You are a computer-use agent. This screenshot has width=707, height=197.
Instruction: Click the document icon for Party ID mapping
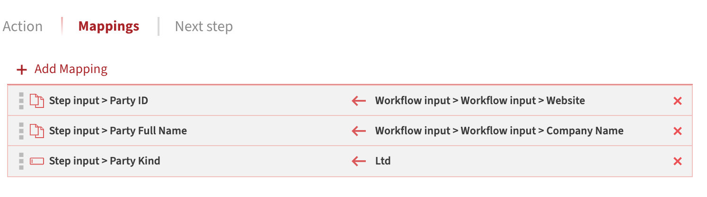[x=36, y=100]
